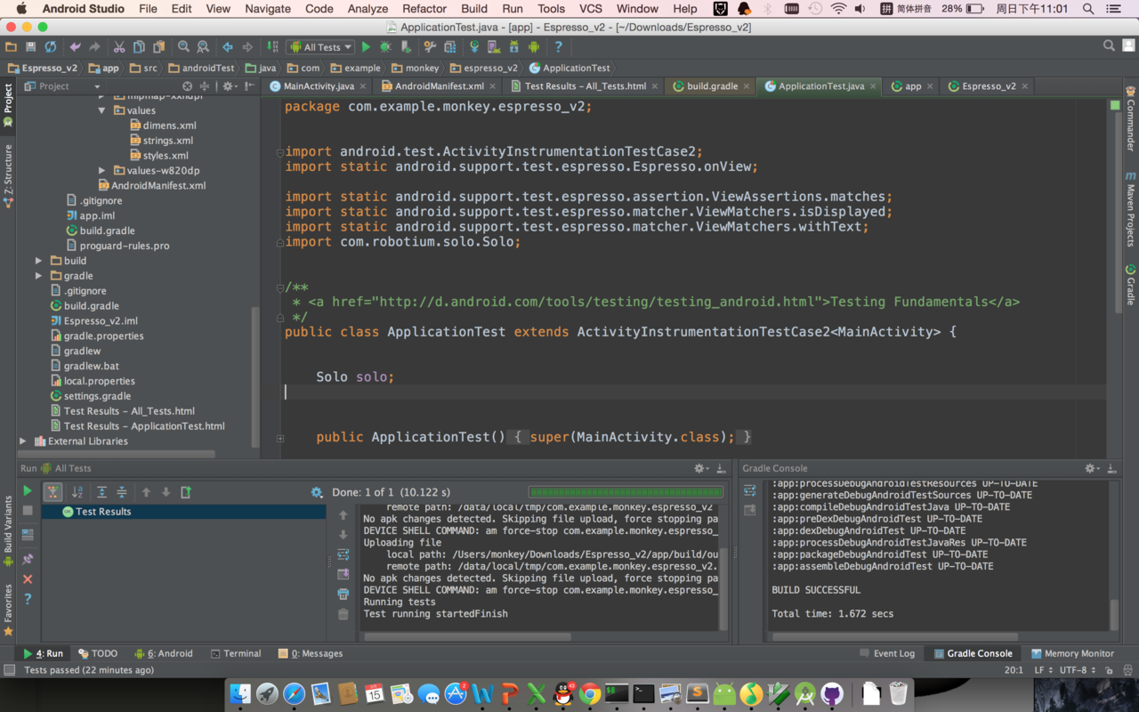Open Spotlight search in macOS menu bar
Viewport: 1139px width, 712px height.
point(1088,9)
